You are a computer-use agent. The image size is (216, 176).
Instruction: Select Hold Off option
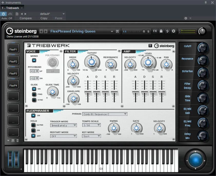click(33, 136)
